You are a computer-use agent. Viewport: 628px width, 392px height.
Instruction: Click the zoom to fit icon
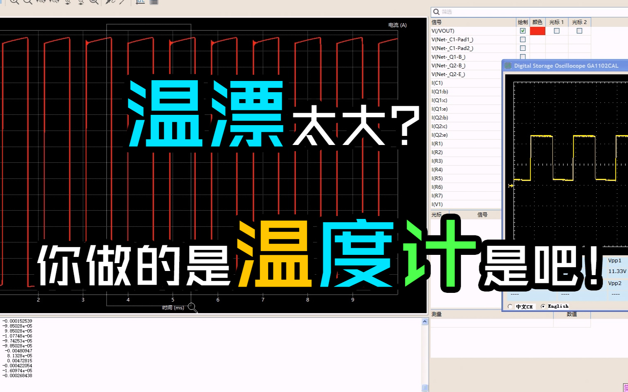[94, 1]
